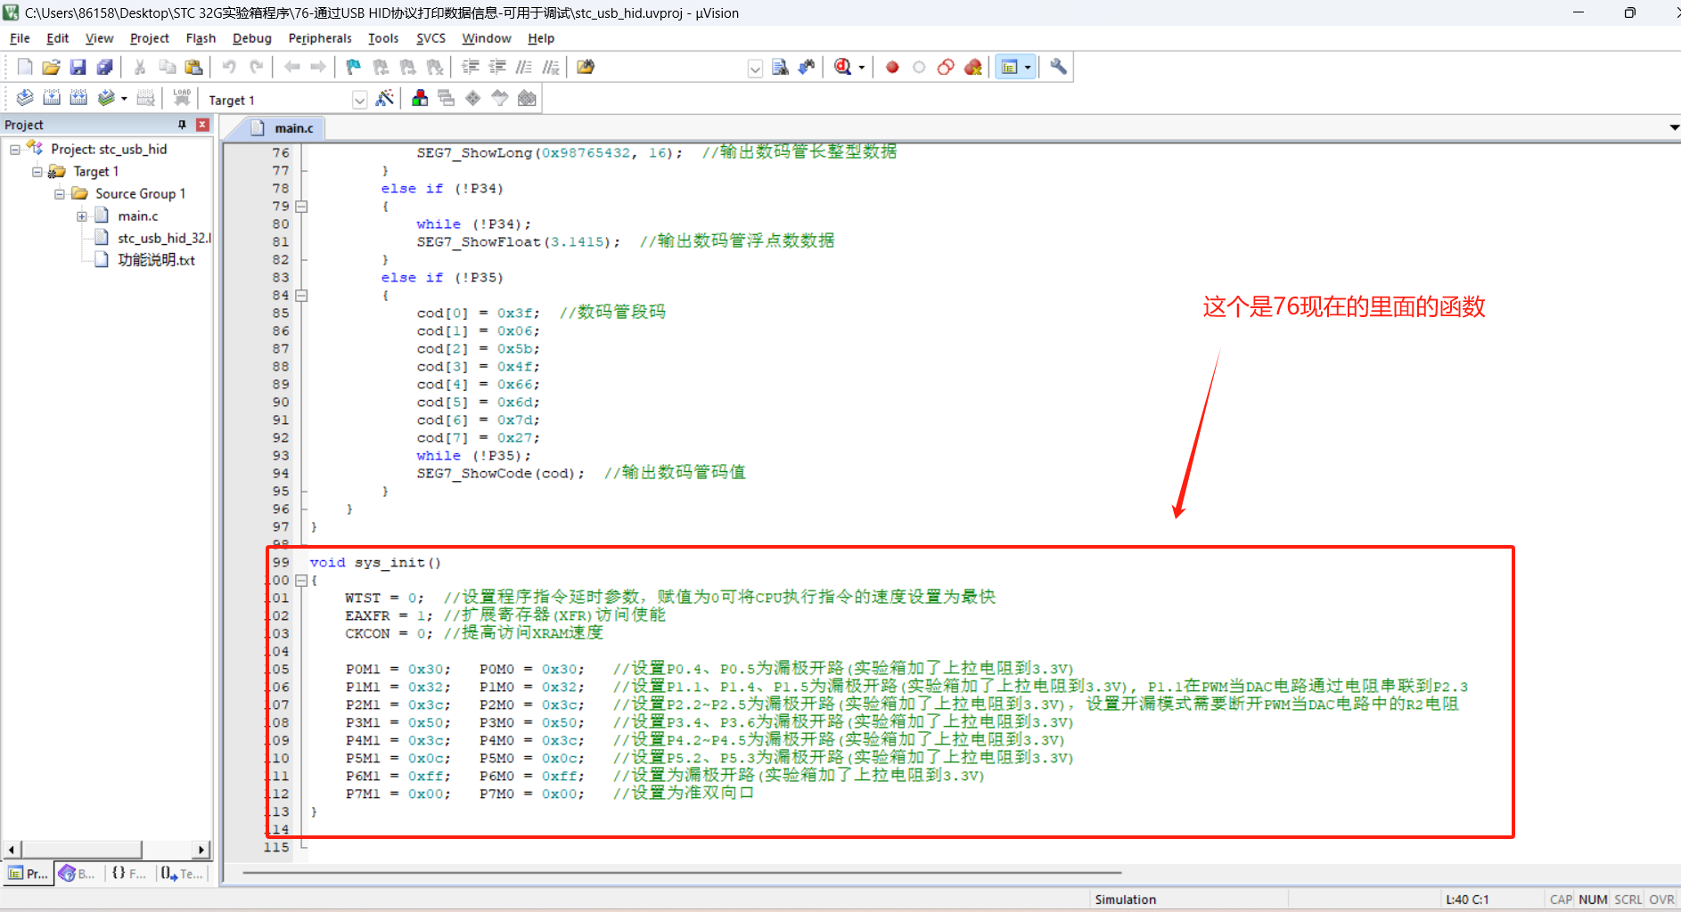The image size is (1681, 912).
Task: Open Find in Files with the folder-binoculars icon
Action: tap(586, 67)
